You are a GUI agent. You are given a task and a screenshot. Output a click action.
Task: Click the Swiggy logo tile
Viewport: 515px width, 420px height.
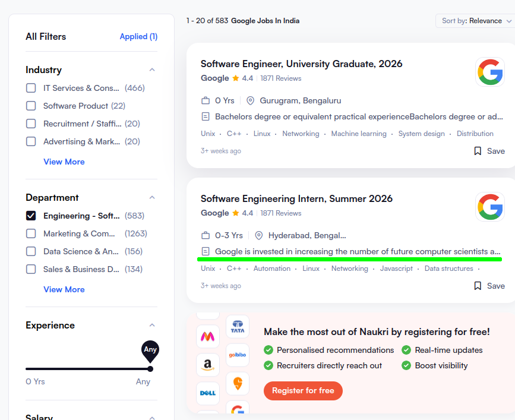click(x=238, y=383)
